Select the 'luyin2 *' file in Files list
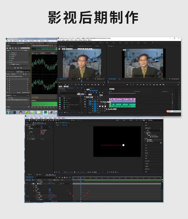188x219 pixels. 13,57
